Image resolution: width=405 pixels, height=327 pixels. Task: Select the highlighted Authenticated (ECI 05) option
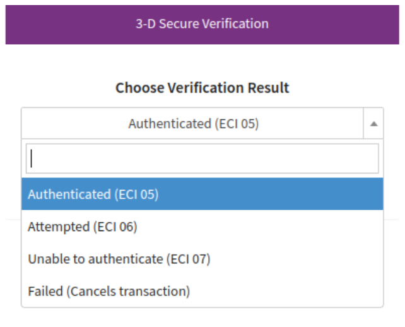(202, 194)
